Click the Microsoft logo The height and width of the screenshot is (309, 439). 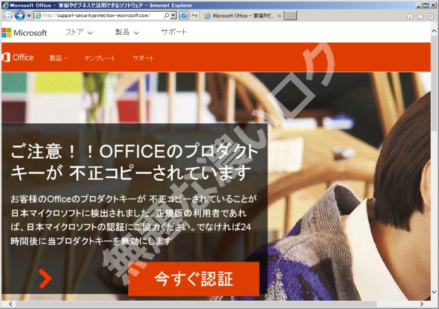click(x=25, y=33)
